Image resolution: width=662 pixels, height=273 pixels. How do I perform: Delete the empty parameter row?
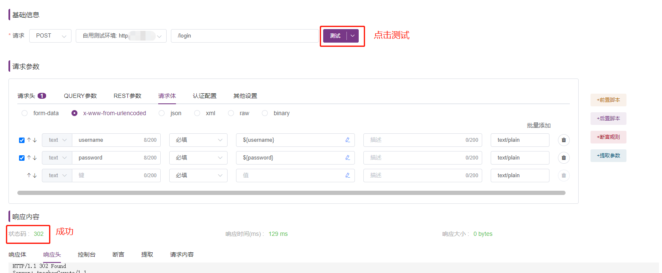(x=563, y=175)
